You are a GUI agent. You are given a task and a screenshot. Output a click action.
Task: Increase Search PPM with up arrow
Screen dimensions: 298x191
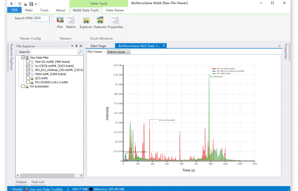pos(49,17)
